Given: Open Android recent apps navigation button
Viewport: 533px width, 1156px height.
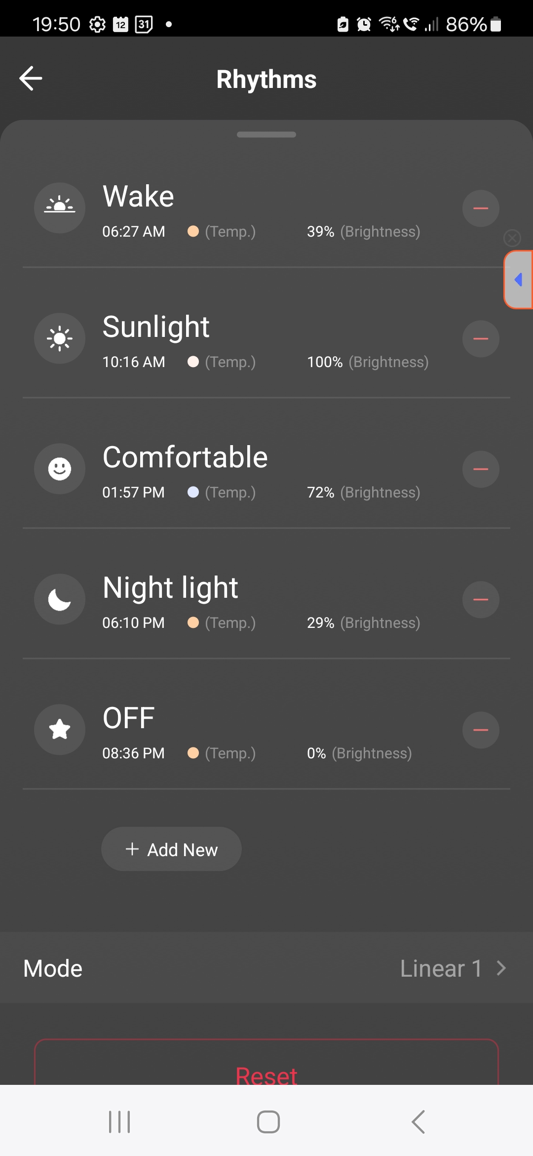Looking at the screenshot, I should (119, 1121).
